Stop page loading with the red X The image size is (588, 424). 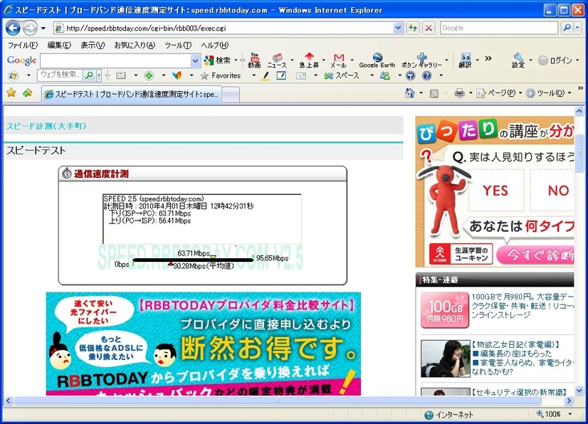tap(429, 28)
